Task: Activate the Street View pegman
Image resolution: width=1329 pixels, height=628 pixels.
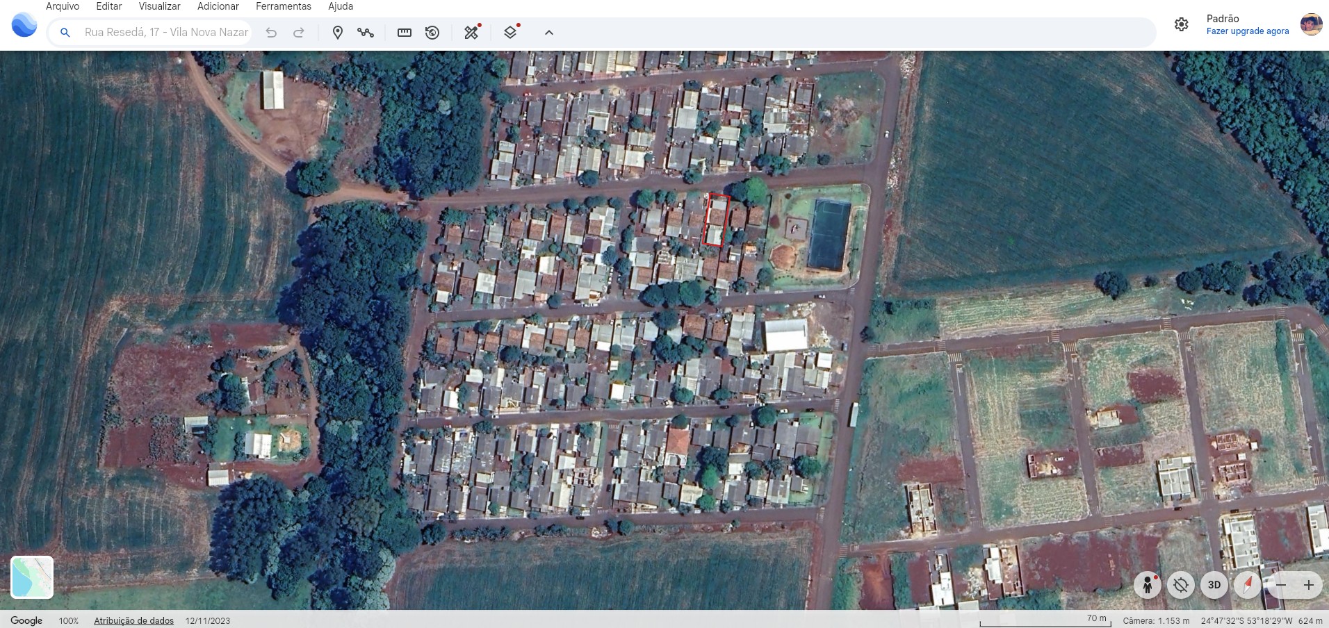Action: click(1148, 585)
